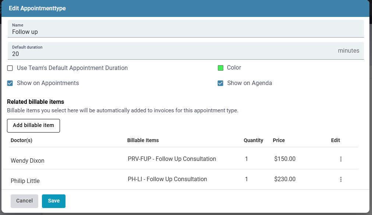Disable the Show on Agenda checkbox

220,83
